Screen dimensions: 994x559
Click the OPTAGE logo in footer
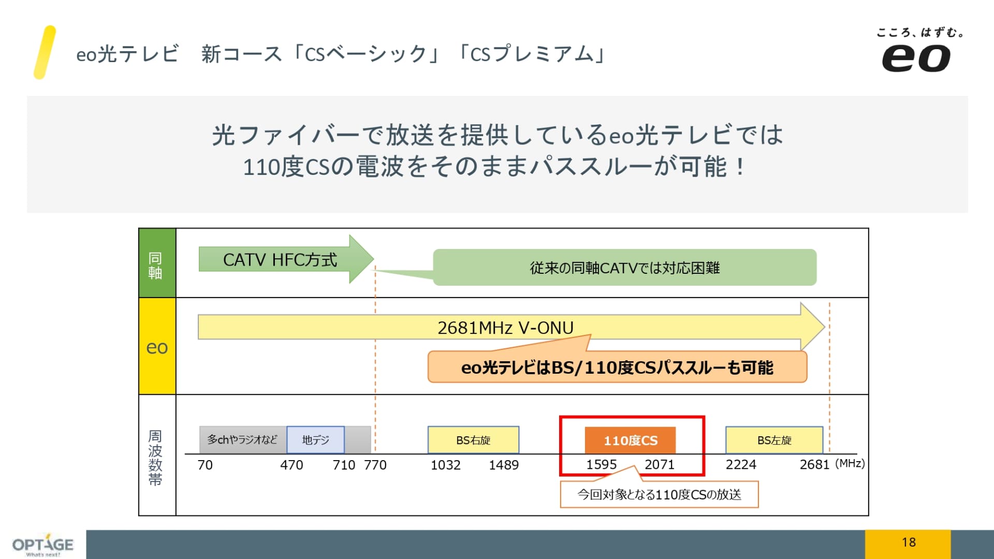click(43, 545)
